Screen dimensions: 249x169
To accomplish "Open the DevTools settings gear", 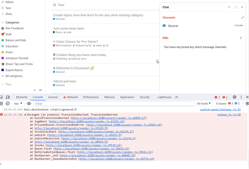I will pyautogui.click(x=235, y=97).
